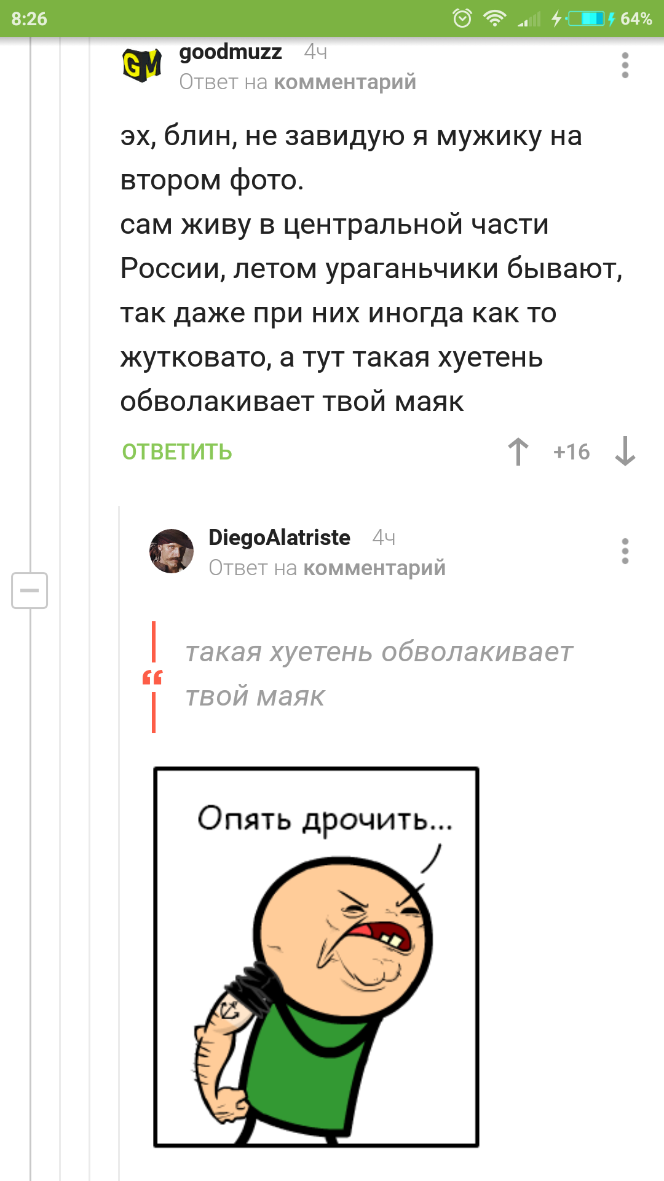
Task: Open goodmuzz username profile link
Action: click(231, 52)
